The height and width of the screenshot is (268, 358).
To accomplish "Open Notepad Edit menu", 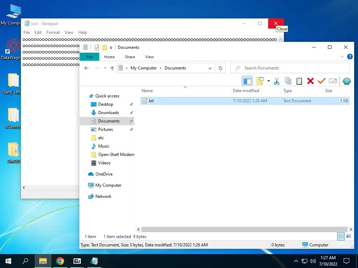I will coord(38,32).
